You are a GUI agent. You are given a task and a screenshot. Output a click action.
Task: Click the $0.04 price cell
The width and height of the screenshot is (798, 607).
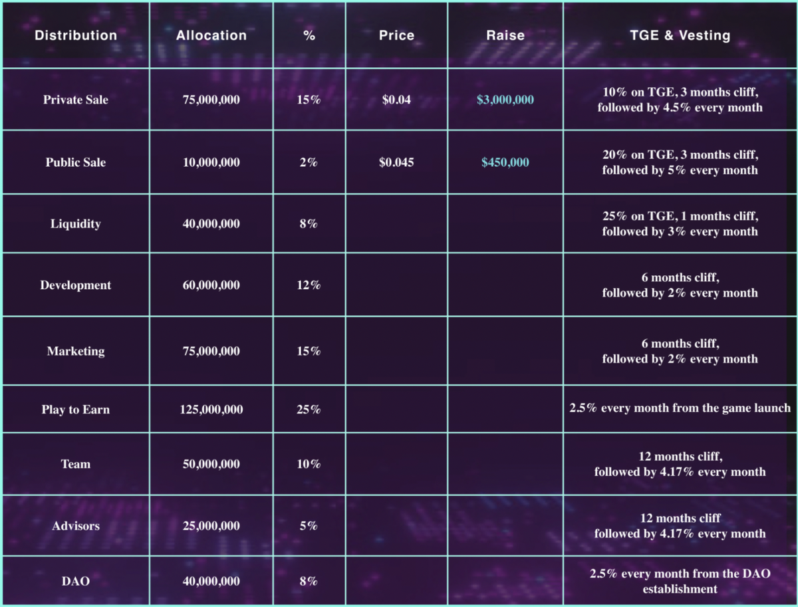pyautogui.click(x=396, y=100)
